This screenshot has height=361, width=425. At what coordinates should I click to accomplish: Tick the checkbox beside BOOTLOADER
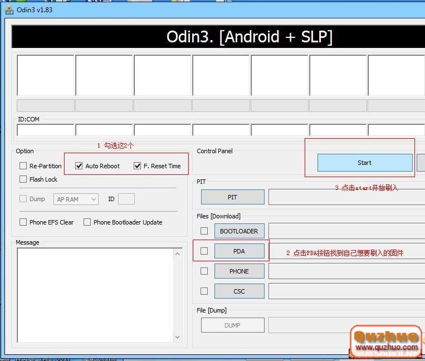coord(204,231)
